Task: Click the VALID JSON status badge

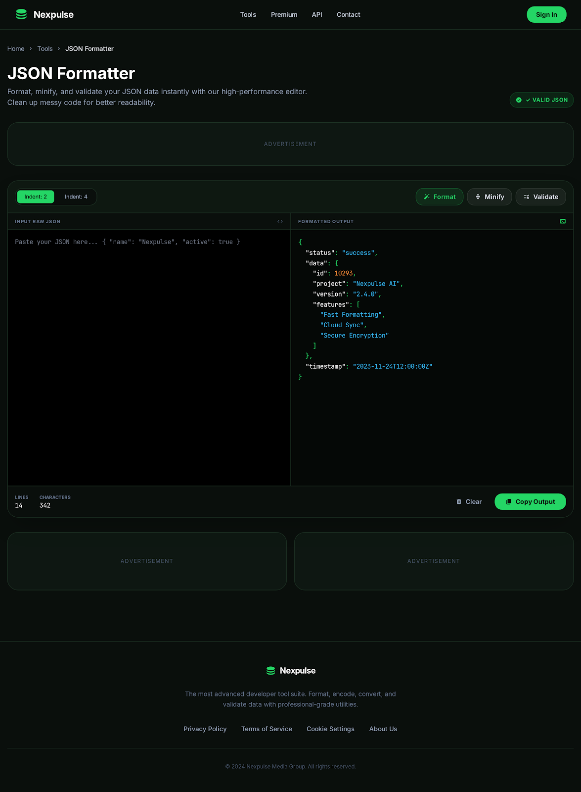Action: pos(541,100)
